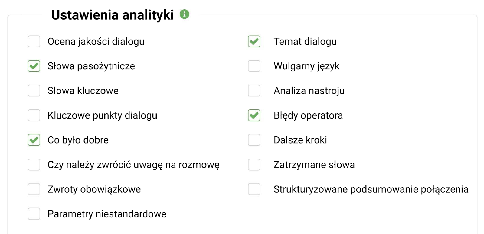This screenshot has height=234, width=484.
Task: Turn on Zwroty obowiązkowe checkbox
Action: [34, 189]
